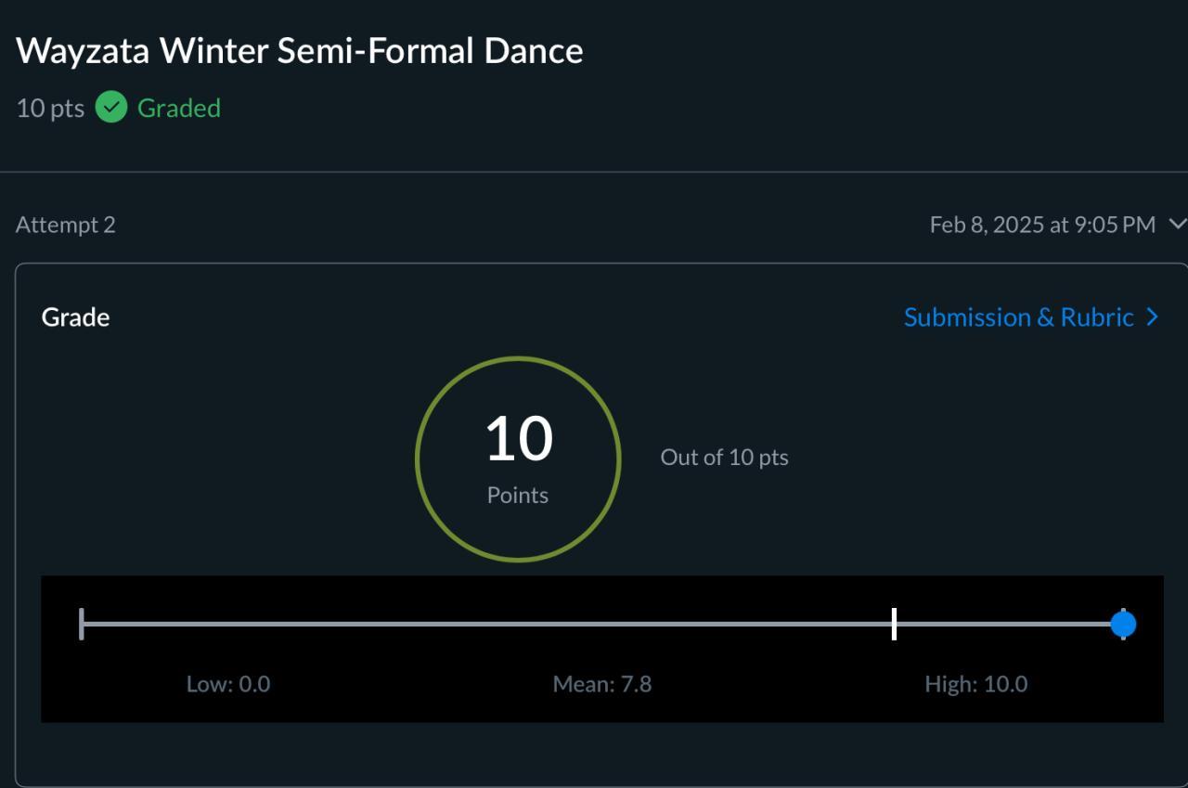Click the Wayzata Winter Semi-Formal Dance title
The image size is (1188, 788).
point(300,50)
